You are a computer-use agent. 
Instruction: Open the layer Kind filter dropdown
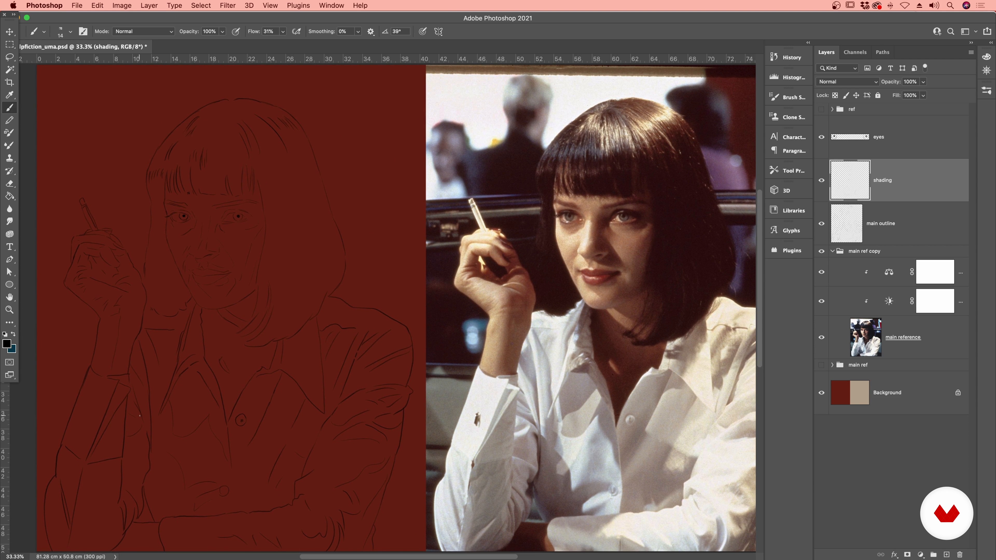[837, 68]
